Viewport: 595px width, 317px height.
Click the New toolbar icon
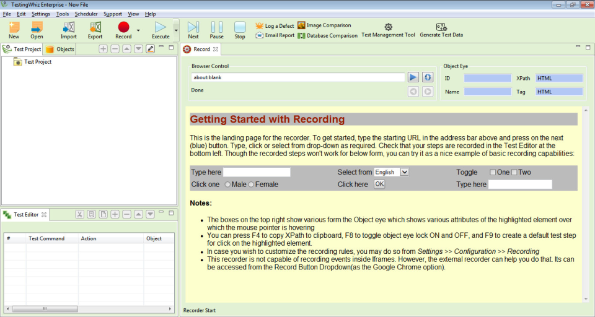[14, 30]
